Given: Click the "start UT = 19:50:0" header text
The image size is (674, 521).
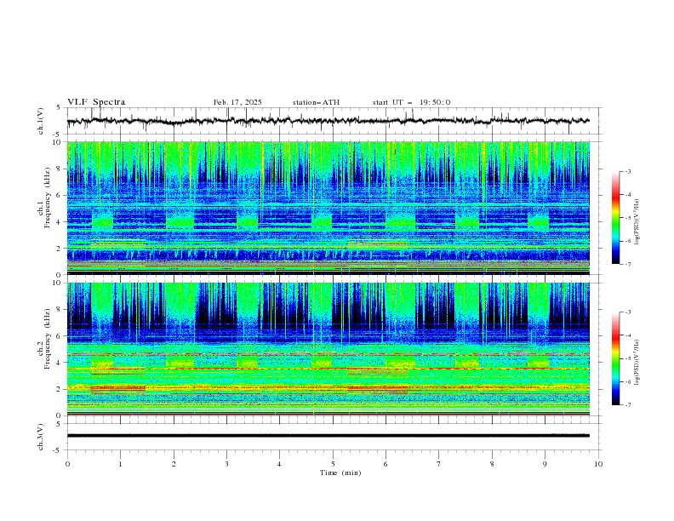Looking at the screenshot, I should (411, 102).
